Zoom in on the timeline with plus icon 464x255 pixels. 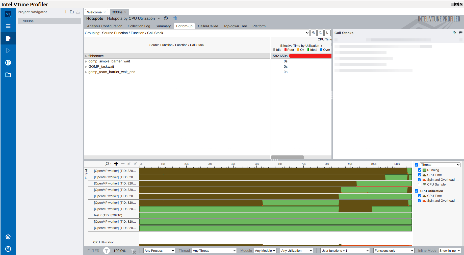(116, 164)
